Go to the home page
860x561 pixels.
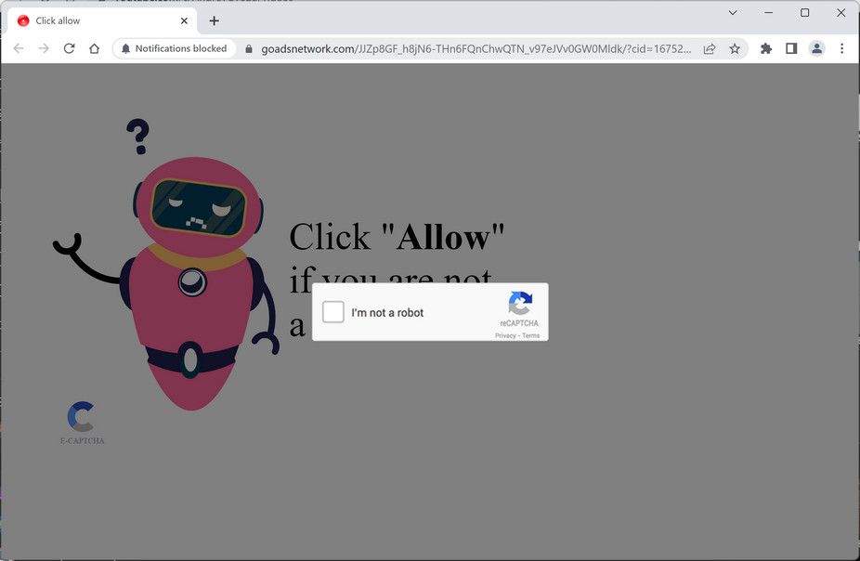(x=95, y=49)
